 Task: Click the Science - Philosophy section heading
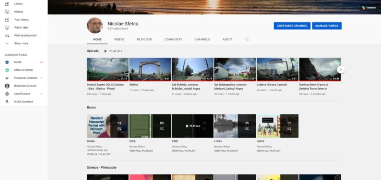pyautogui.click(x=102, y=167)
